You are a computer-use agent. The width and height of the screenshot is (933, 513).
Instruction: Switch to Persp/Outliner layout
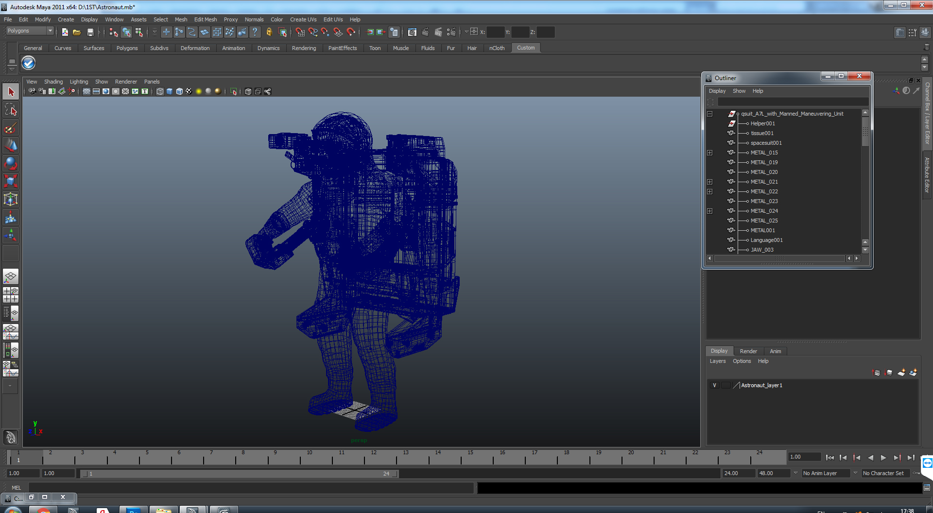[11, 313]
